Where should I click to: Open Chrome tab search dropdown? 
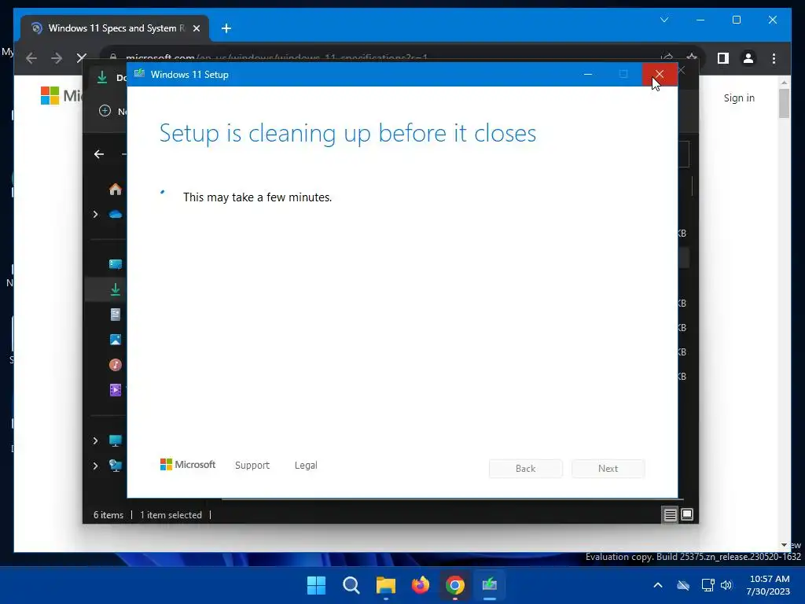664,20
